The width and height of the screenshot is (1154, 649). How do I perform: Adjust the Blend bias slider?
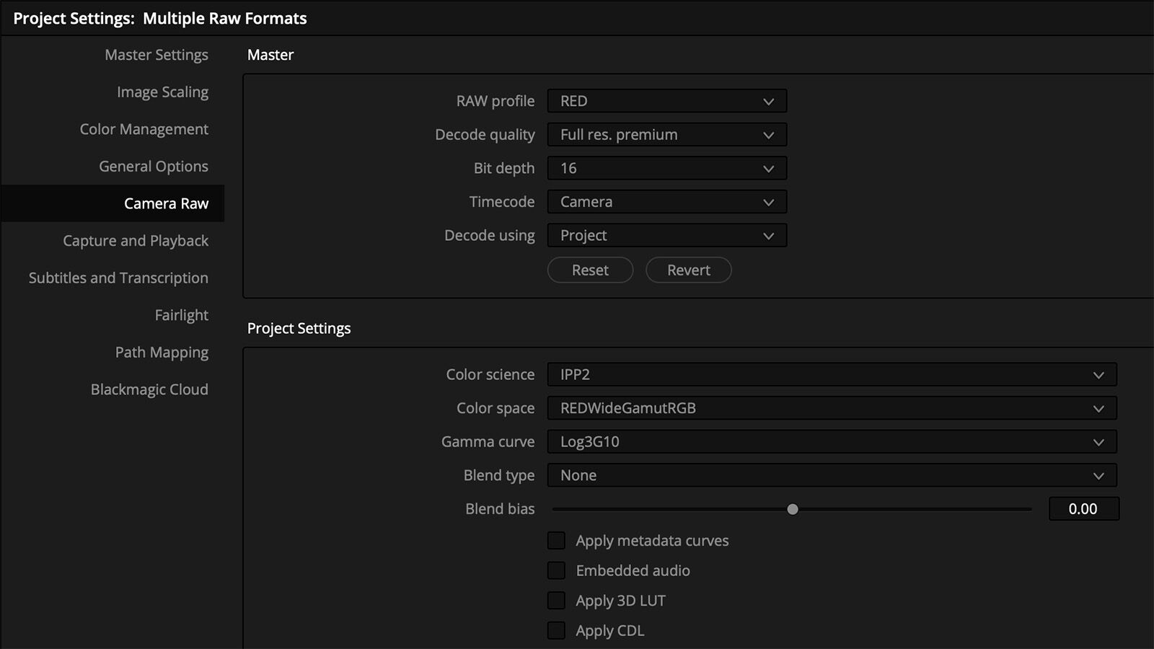tap(793, 509)
